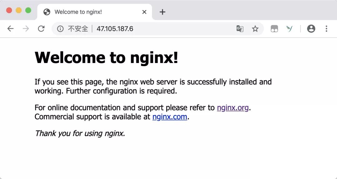Open site info via the circled i icon
The image size is (337, 179).
point(60,29)
